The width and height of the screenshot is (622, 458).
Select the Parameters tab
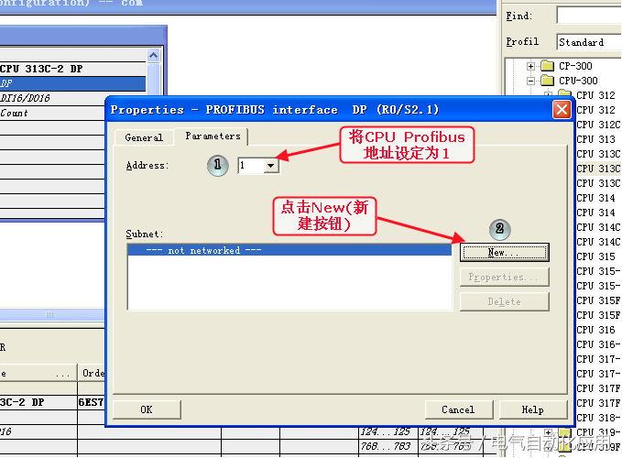point(213,136)
